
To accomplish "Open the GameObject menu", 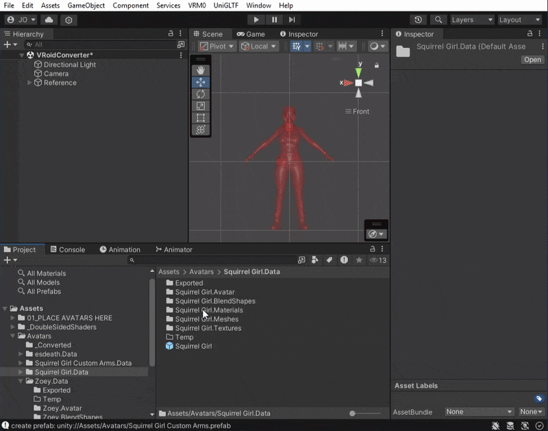I will coord(86,5).
